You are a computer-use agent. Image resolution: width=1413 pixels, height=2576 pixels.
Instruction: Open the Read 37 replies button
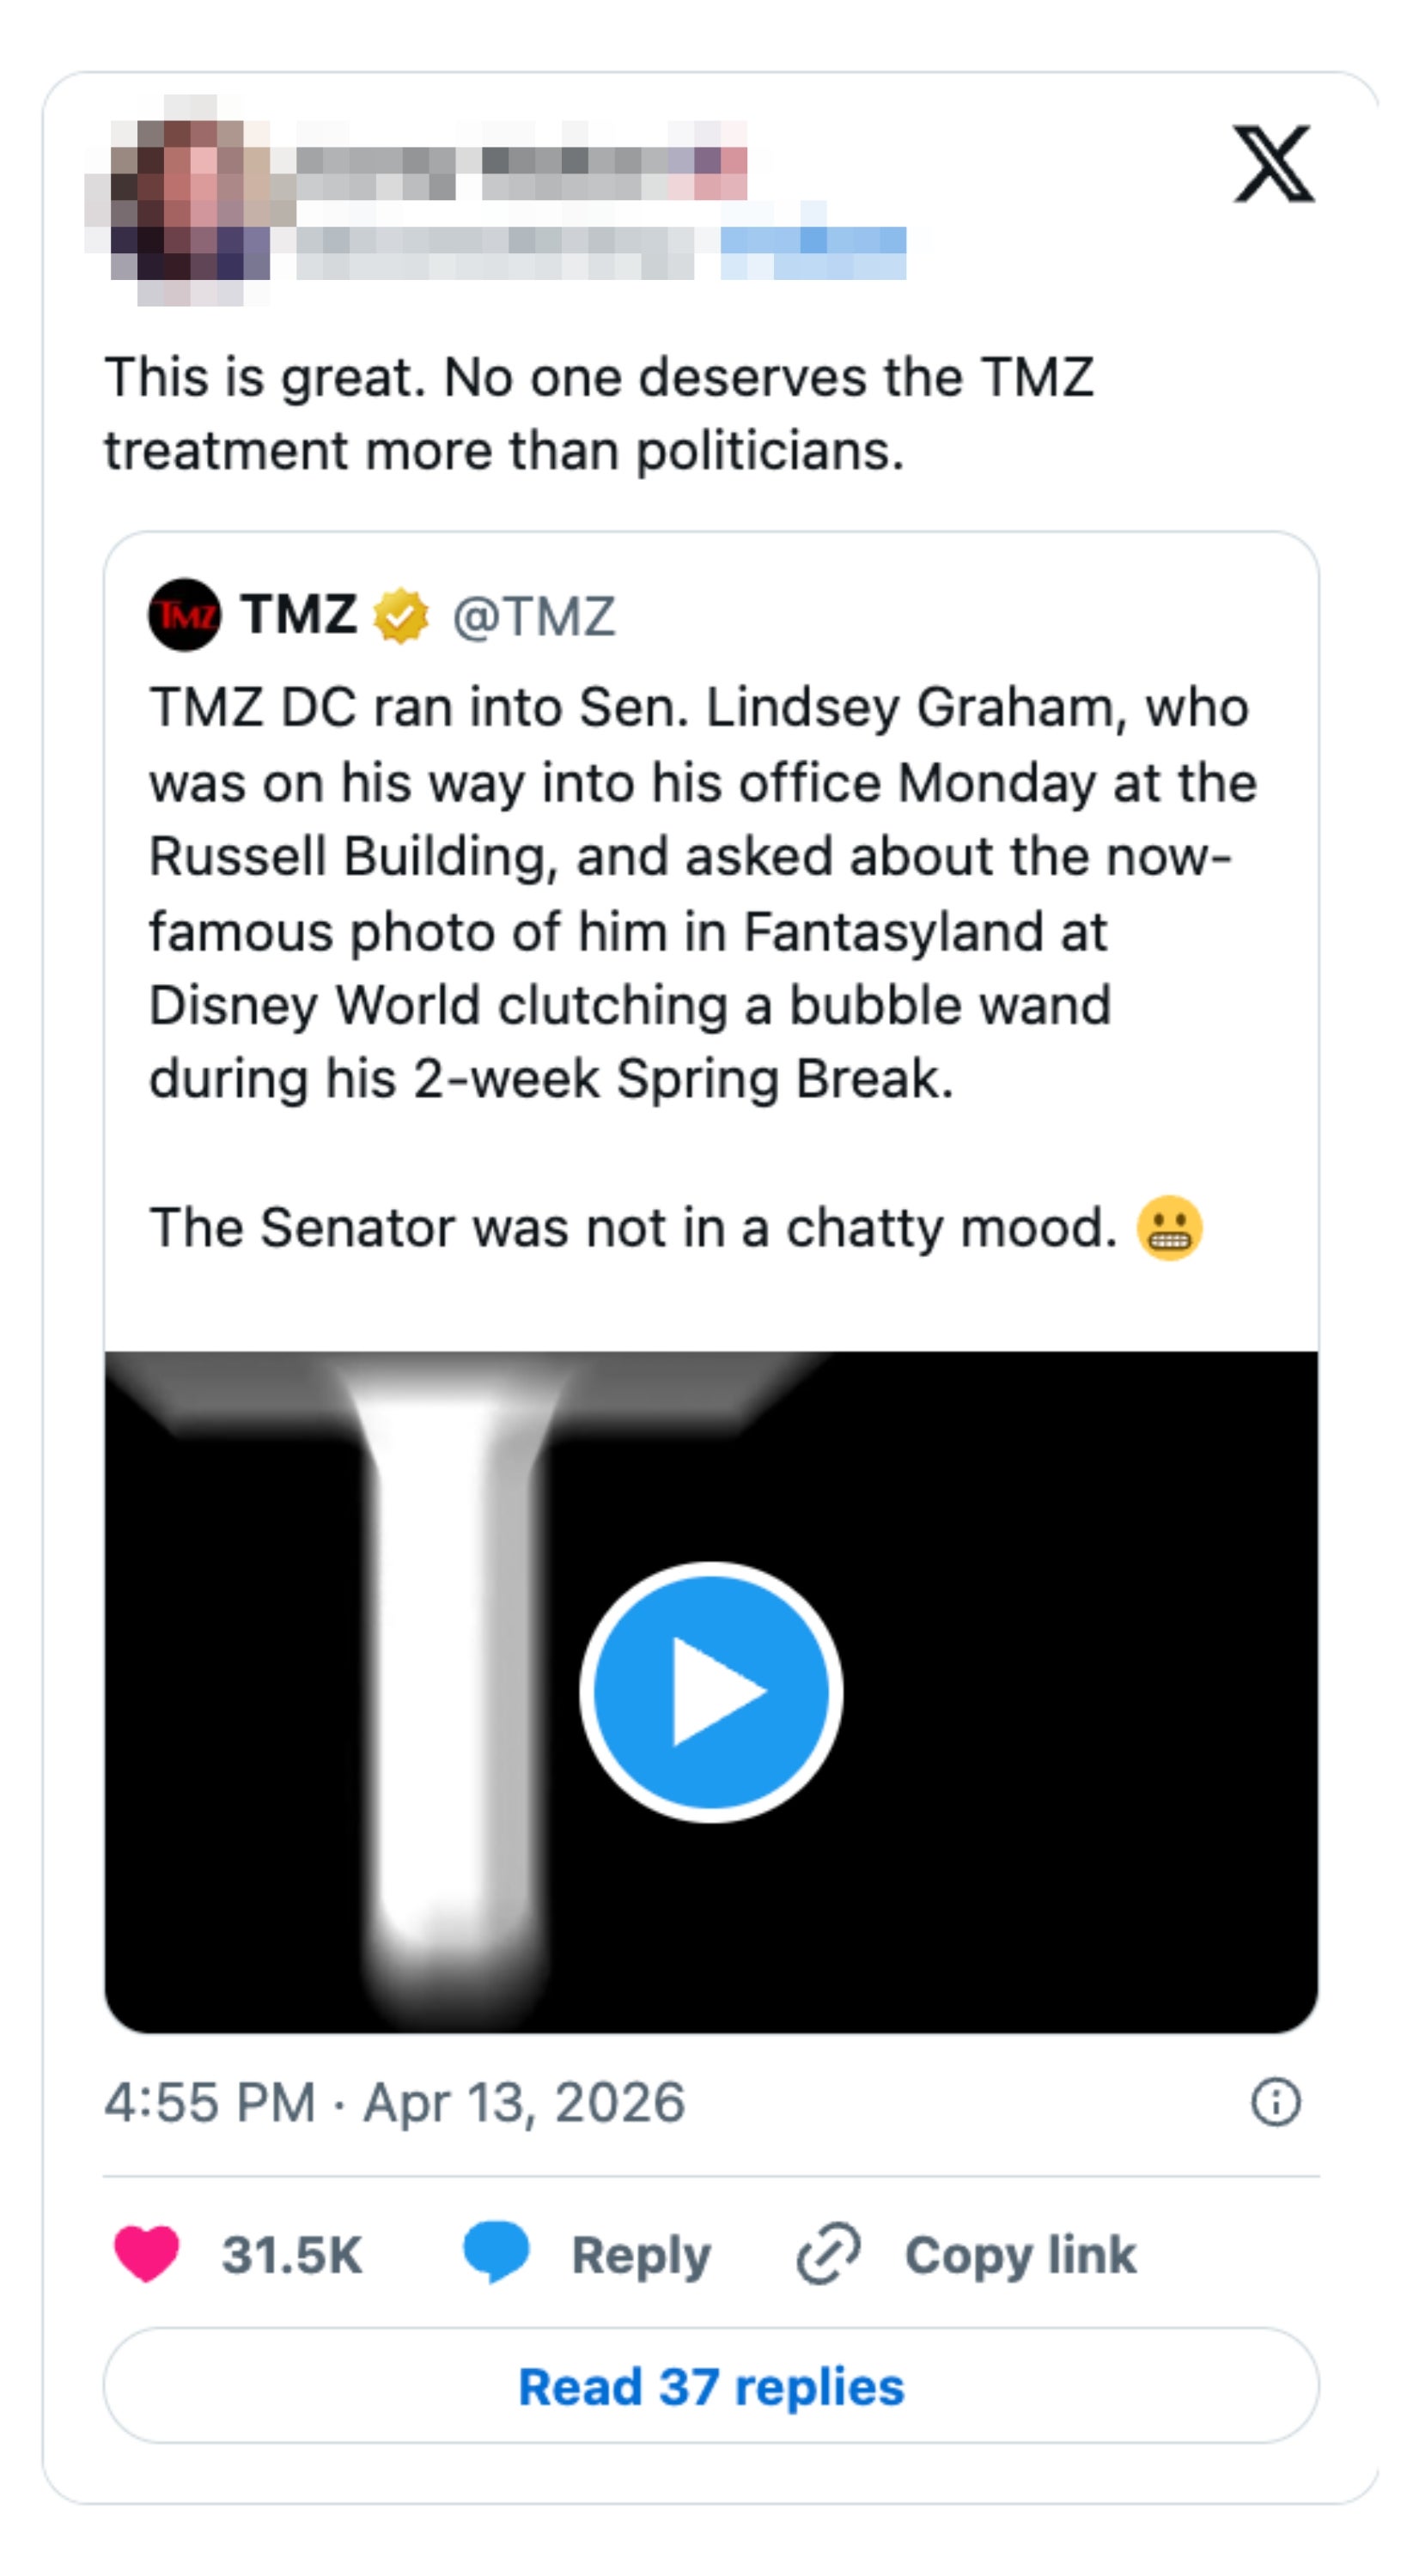click(x=710, y=2387)
